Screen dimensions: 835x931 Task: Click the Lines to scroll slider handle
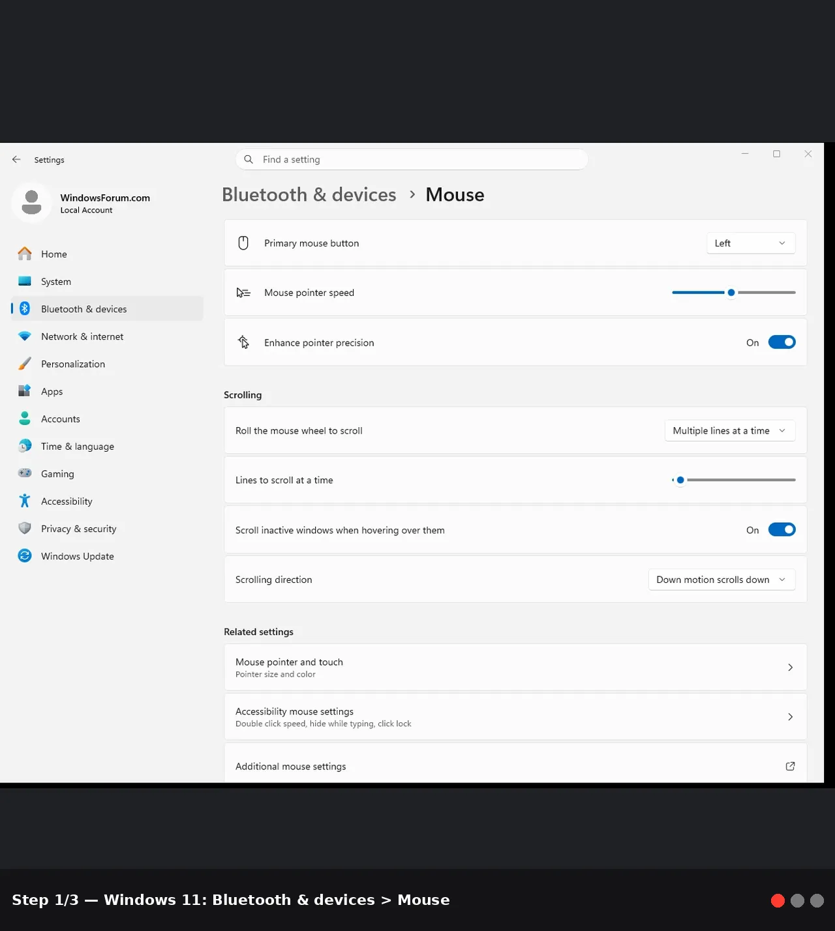coord(680,480)
